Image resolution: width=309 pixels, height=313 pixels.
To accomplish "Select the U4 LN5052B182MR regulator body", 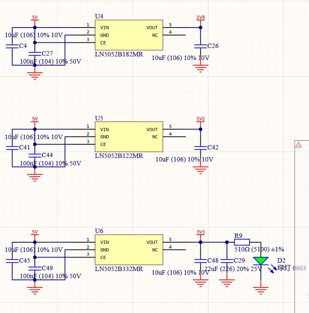I will tap(129, 35).
